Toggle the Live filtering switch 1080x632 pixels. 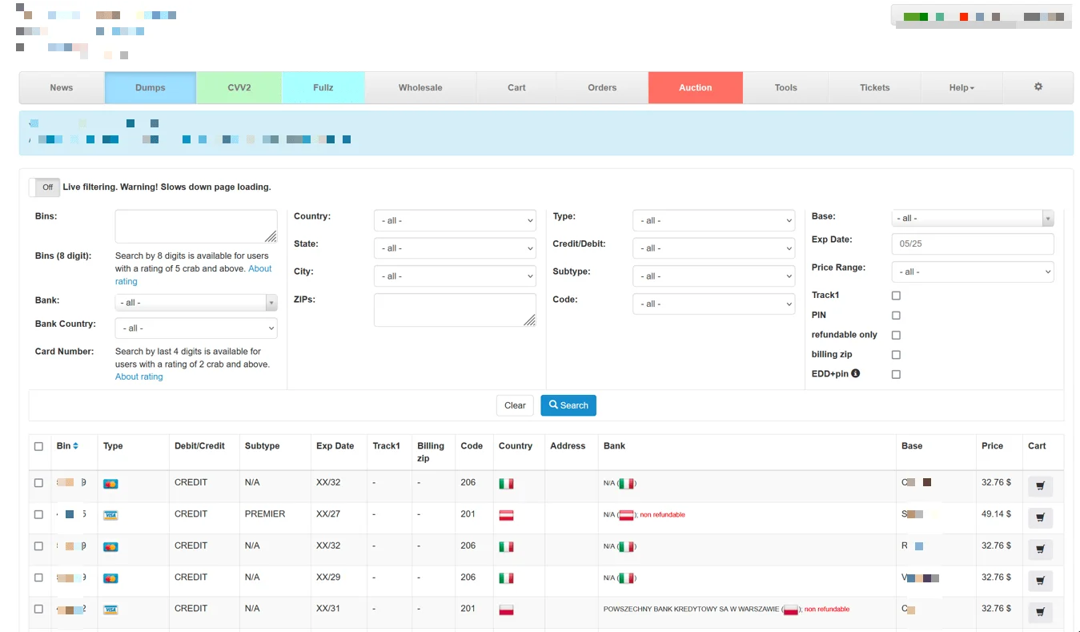pyautogui.click(x=44, y=187)
